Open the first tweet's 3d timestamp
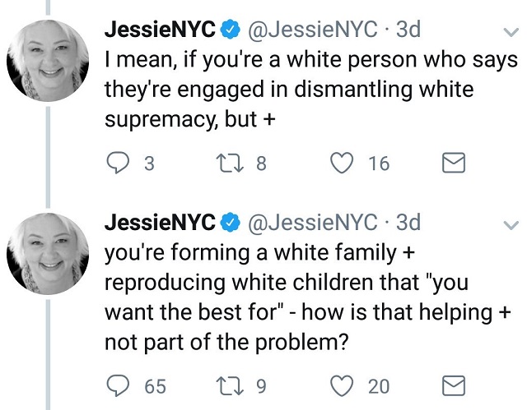This screenshot has height=410, width=527. tap(408, 30)
